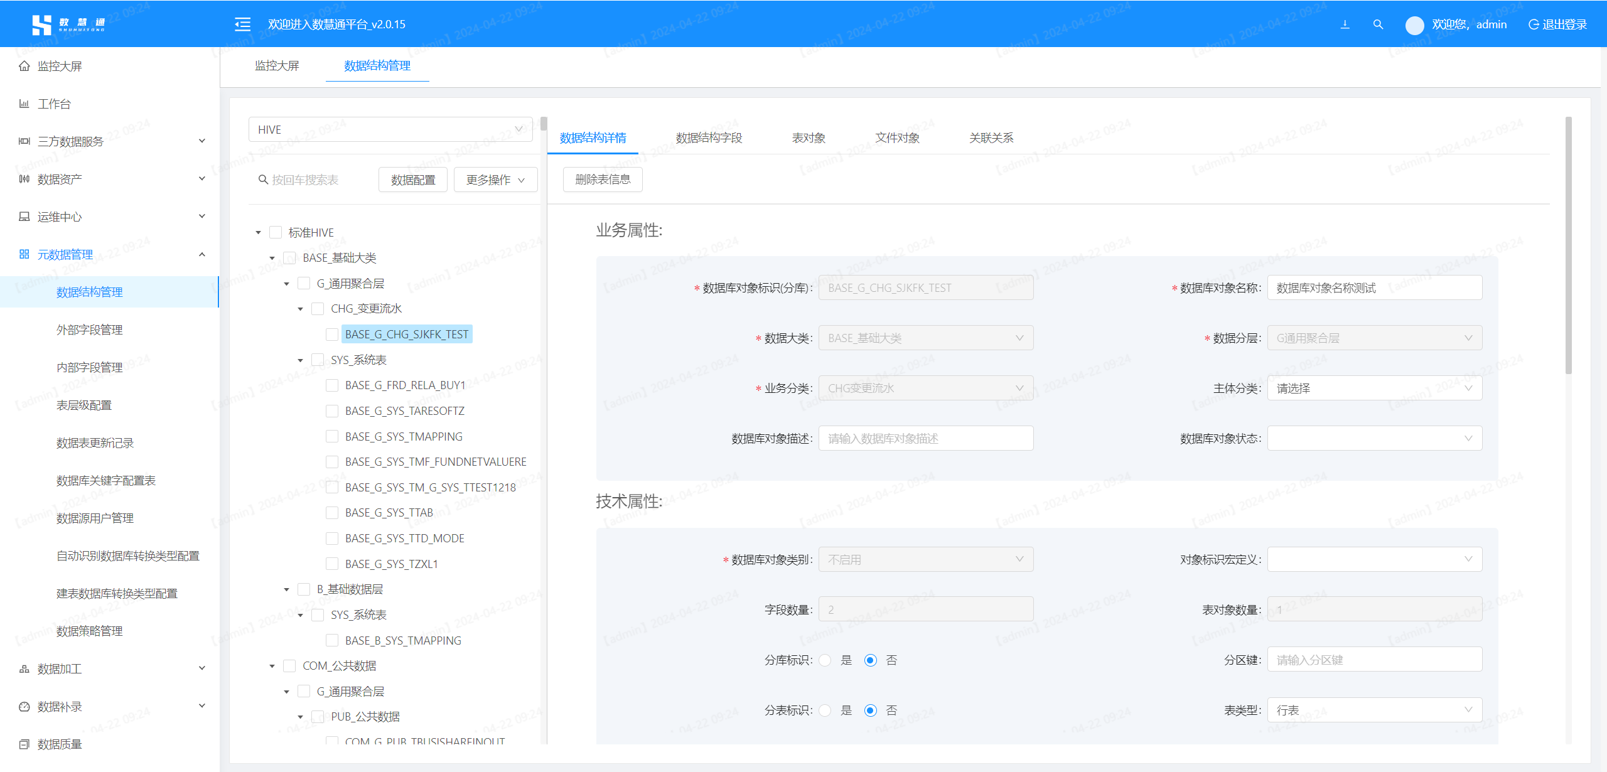Check the BASE_基础大类 checkbox
This screenshot has width=1607, height=772.
(x=289, y=258)
